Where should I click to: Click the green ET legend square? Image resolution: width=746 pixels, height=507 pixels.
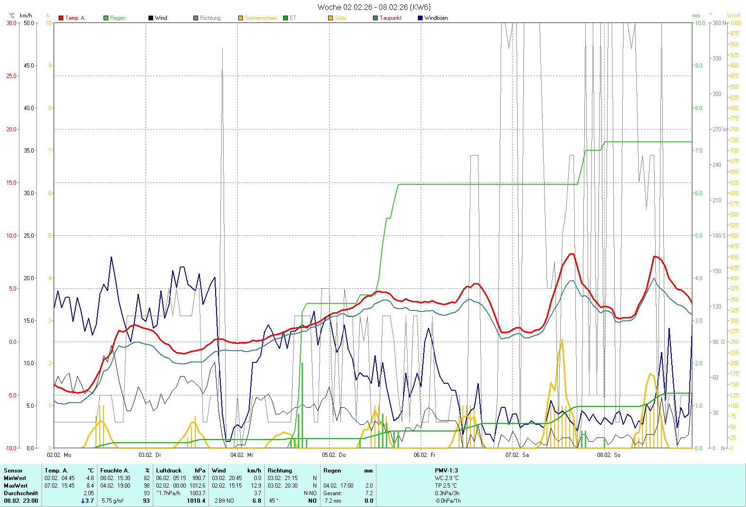point(286,18)
